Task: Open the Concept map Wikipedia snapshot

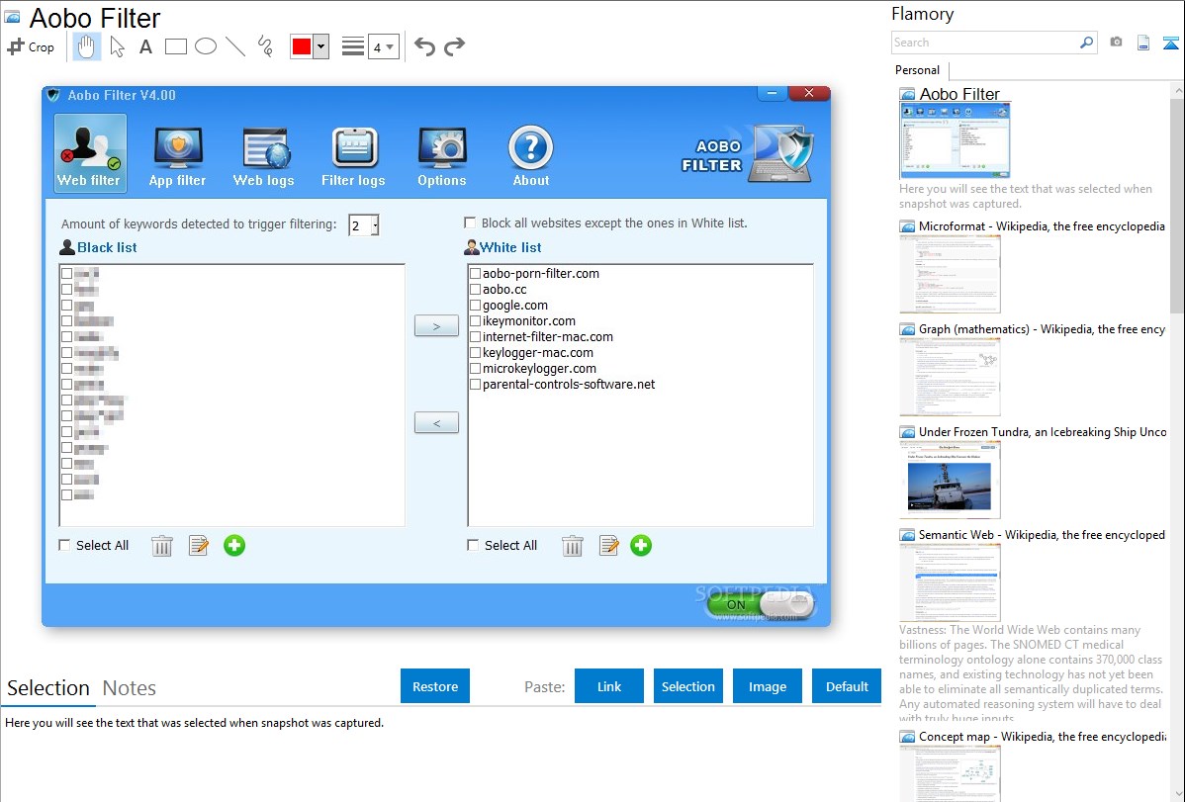Action: pos(950,773)
